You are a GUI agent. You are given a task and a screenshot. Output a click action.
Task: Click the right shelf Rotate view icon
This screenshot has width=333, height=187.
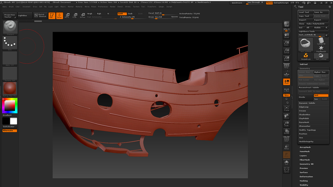point(286,132)
